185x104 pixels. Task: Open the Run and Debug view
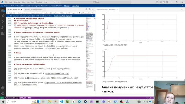[x=3, y=28]
